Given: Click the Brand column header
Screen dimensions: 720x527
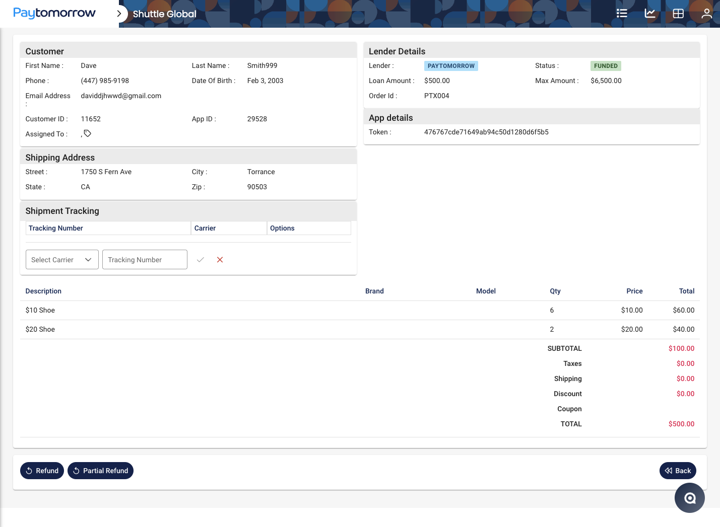Looking at the screenshot, I should click(374, 291).
